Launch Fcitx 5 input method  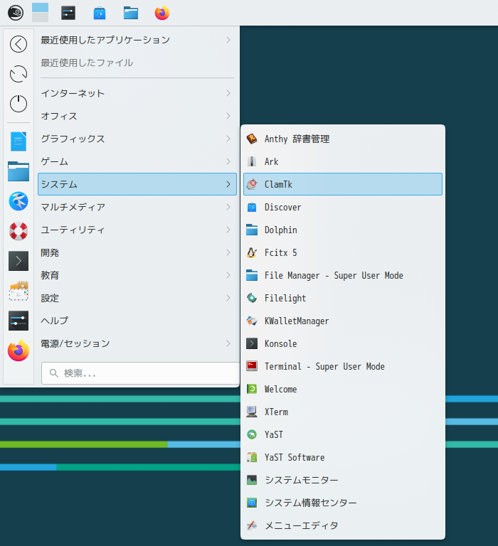click(x=343, y=252)
